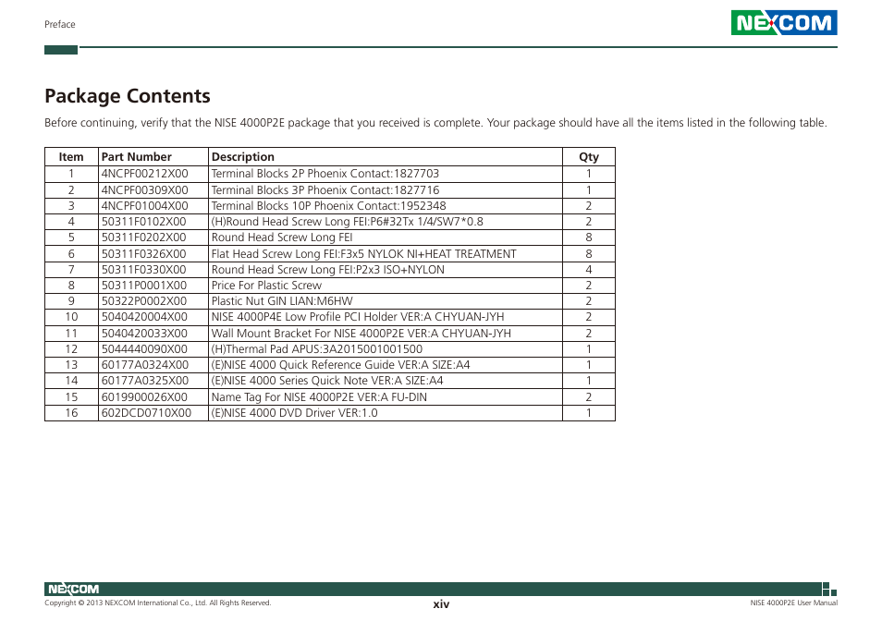Click "(E)NISE 4000 Quick Reference Guide" description
Screen dimensions: 882x621
pos(340,365)
